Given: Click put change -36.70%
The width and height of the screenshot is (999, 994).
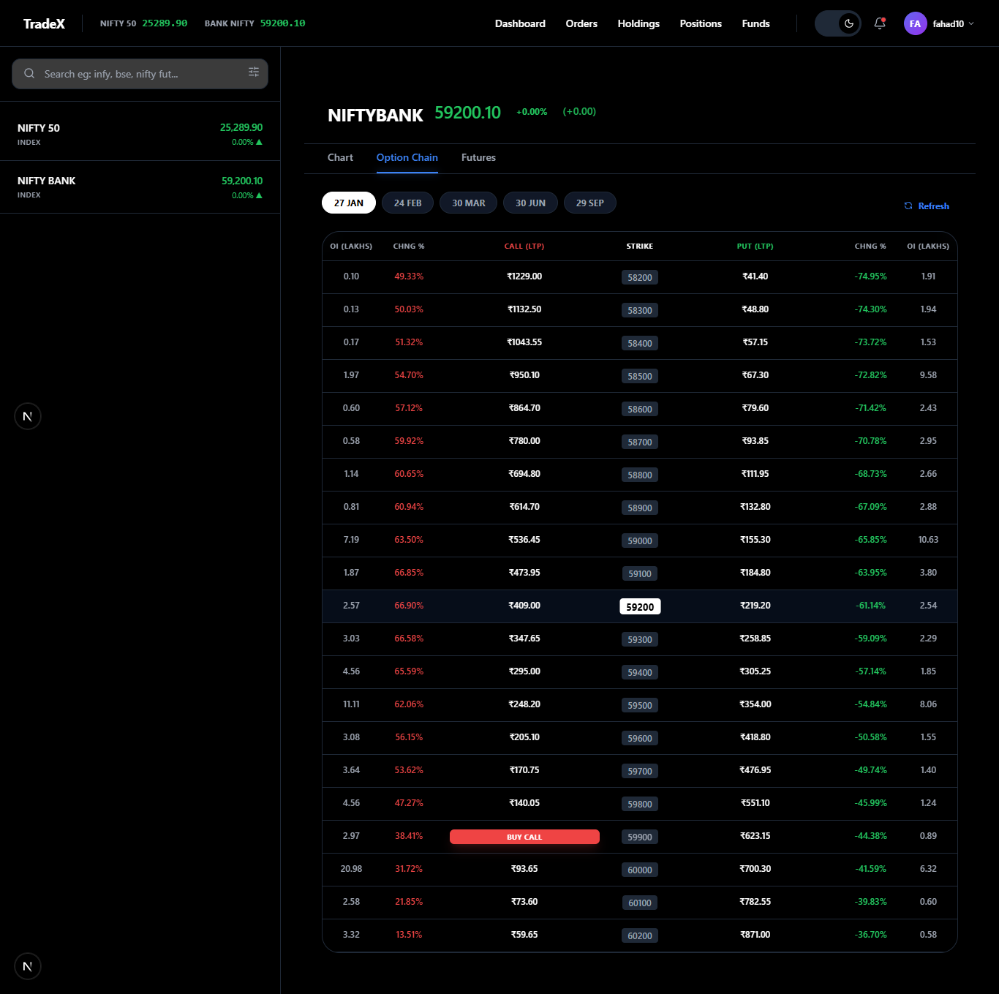Looking at the screenshot, I should tap(870, 935).
